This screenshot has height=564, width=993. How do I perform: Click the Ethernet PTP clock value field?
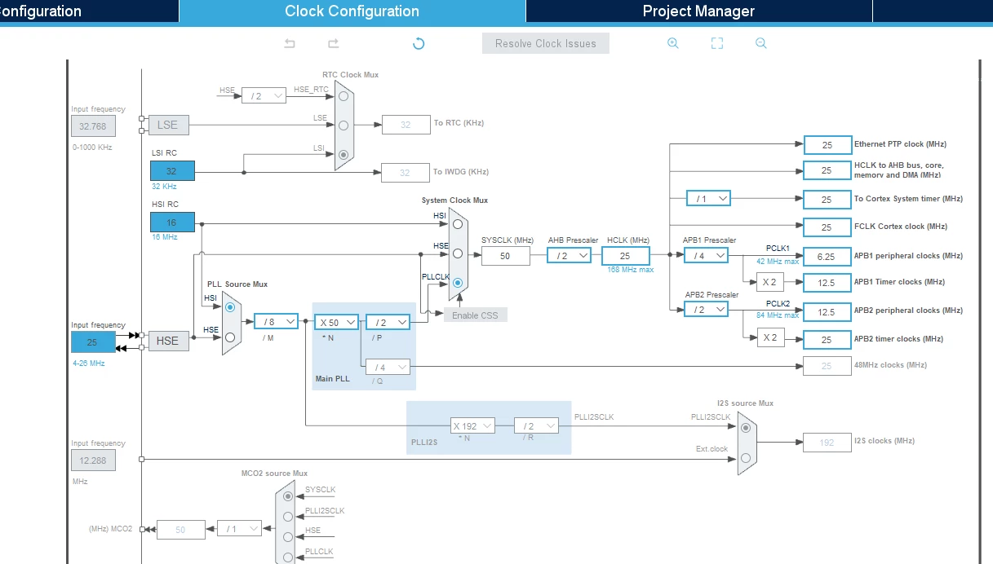tap(827, 145)
